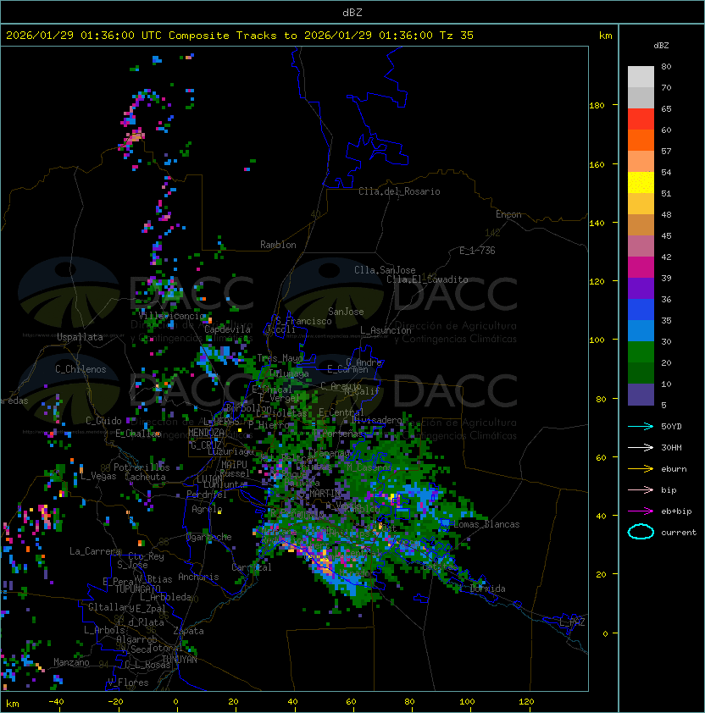Image resolution: width=705 pixels, height=713 pixels.
Task: Click the cyan 'current' ellipse symbol
Action: pos(641,532)
